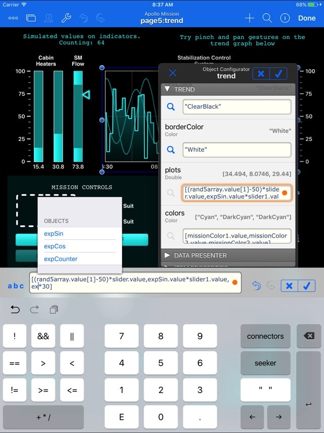This screenshot has width=324, height=433.
Task: Insert the logical NOT ! key
Action: click(x=15, y=336)
